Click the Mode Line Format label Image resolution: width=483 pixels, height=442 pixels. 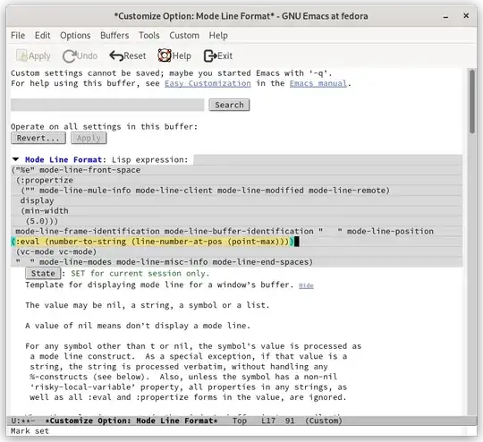click(64, 159)
